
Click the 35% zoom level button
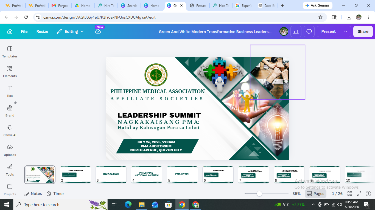pos(296,194)
